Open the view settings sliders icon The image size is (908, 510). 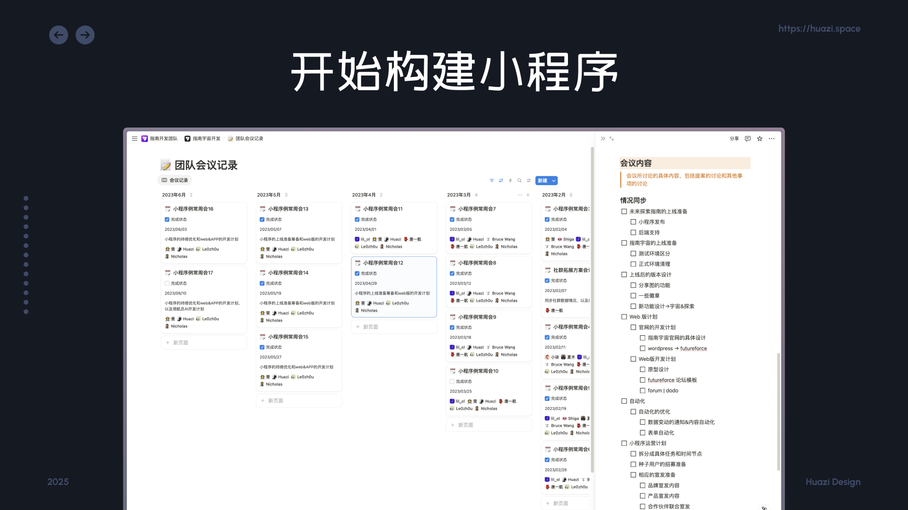pyautogui.click(x=529, y=180)
